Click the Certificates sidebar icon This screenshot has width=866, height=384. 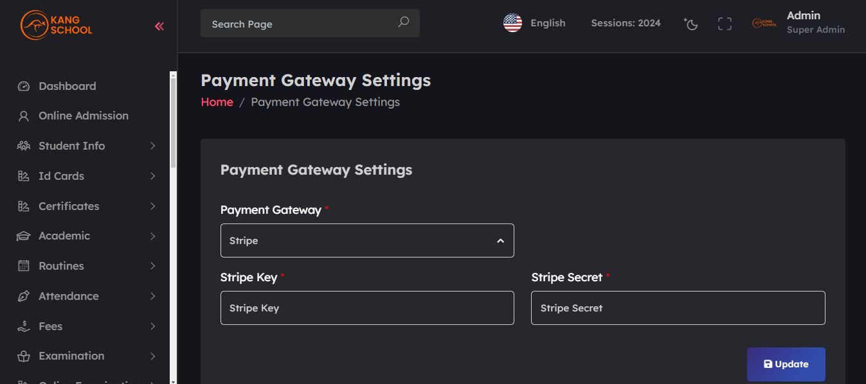(24, 206)
